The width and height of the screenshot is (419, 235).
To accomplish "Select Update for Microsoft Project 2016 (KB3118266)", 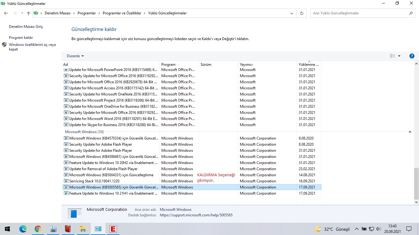I will (x=192, y=100).
